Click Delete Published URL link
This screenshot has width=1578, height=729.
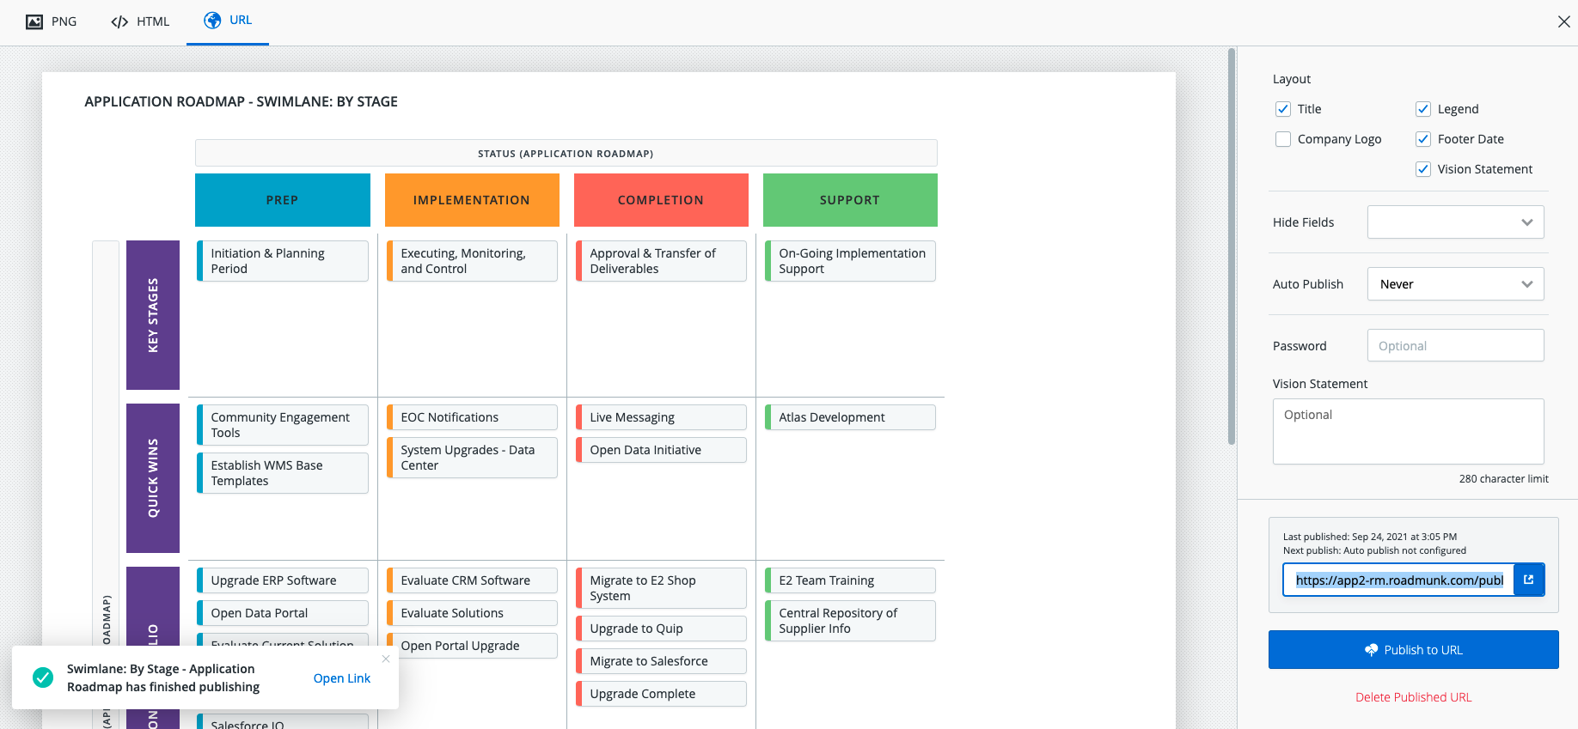(x=1413, y=697)
